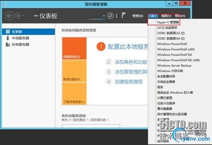Image resolution: width=212 pixels, height=145 pixels.
Task: Click the orange step 1 circle
Action: (101, 47)
